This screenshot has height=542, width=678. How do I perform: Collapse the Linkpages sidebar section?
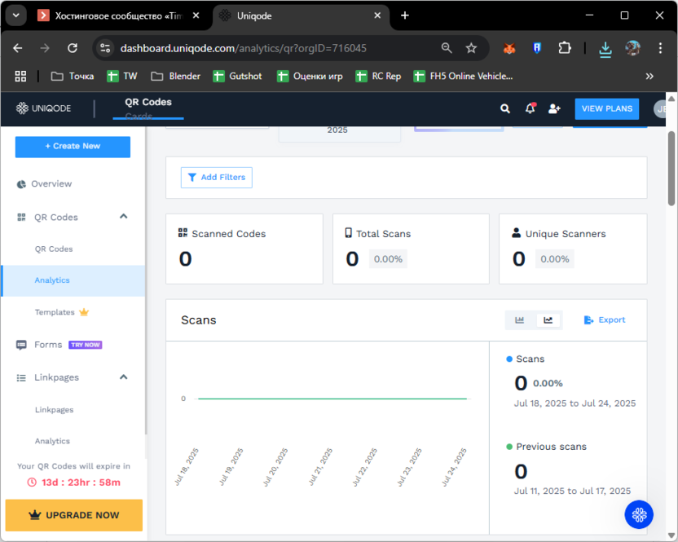pos(124,377)
